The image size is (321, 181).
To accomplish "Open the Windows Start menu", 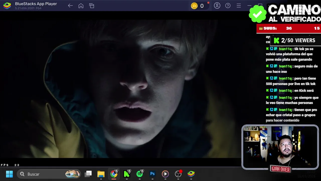I will pyautogui.click(x=9, y=174).
